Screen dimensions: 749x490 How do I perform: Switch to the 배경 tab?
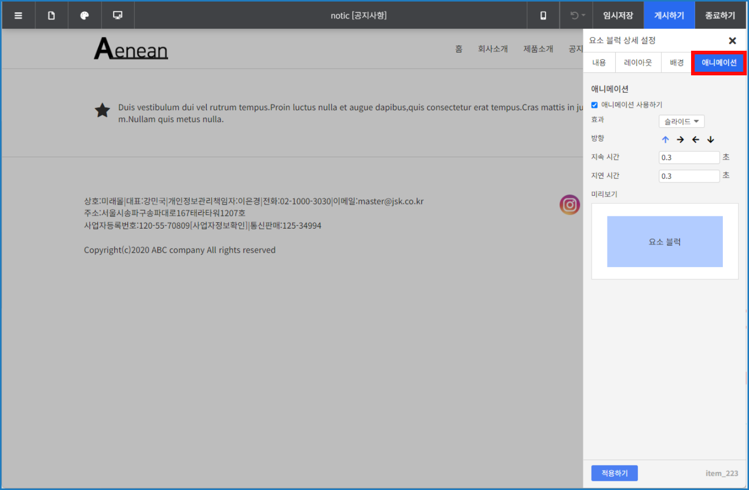[676, 62]
